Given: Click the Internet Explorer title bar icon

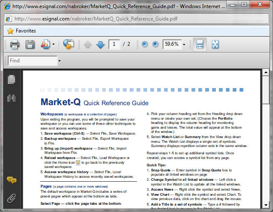Looking at the screenshot, I should (x=7, y=6).
